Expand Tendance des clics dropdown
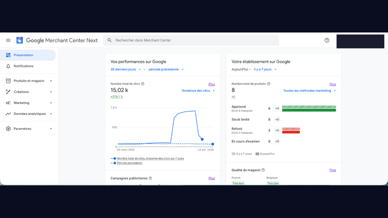This screenshot has height=218, width=388. 198,91
